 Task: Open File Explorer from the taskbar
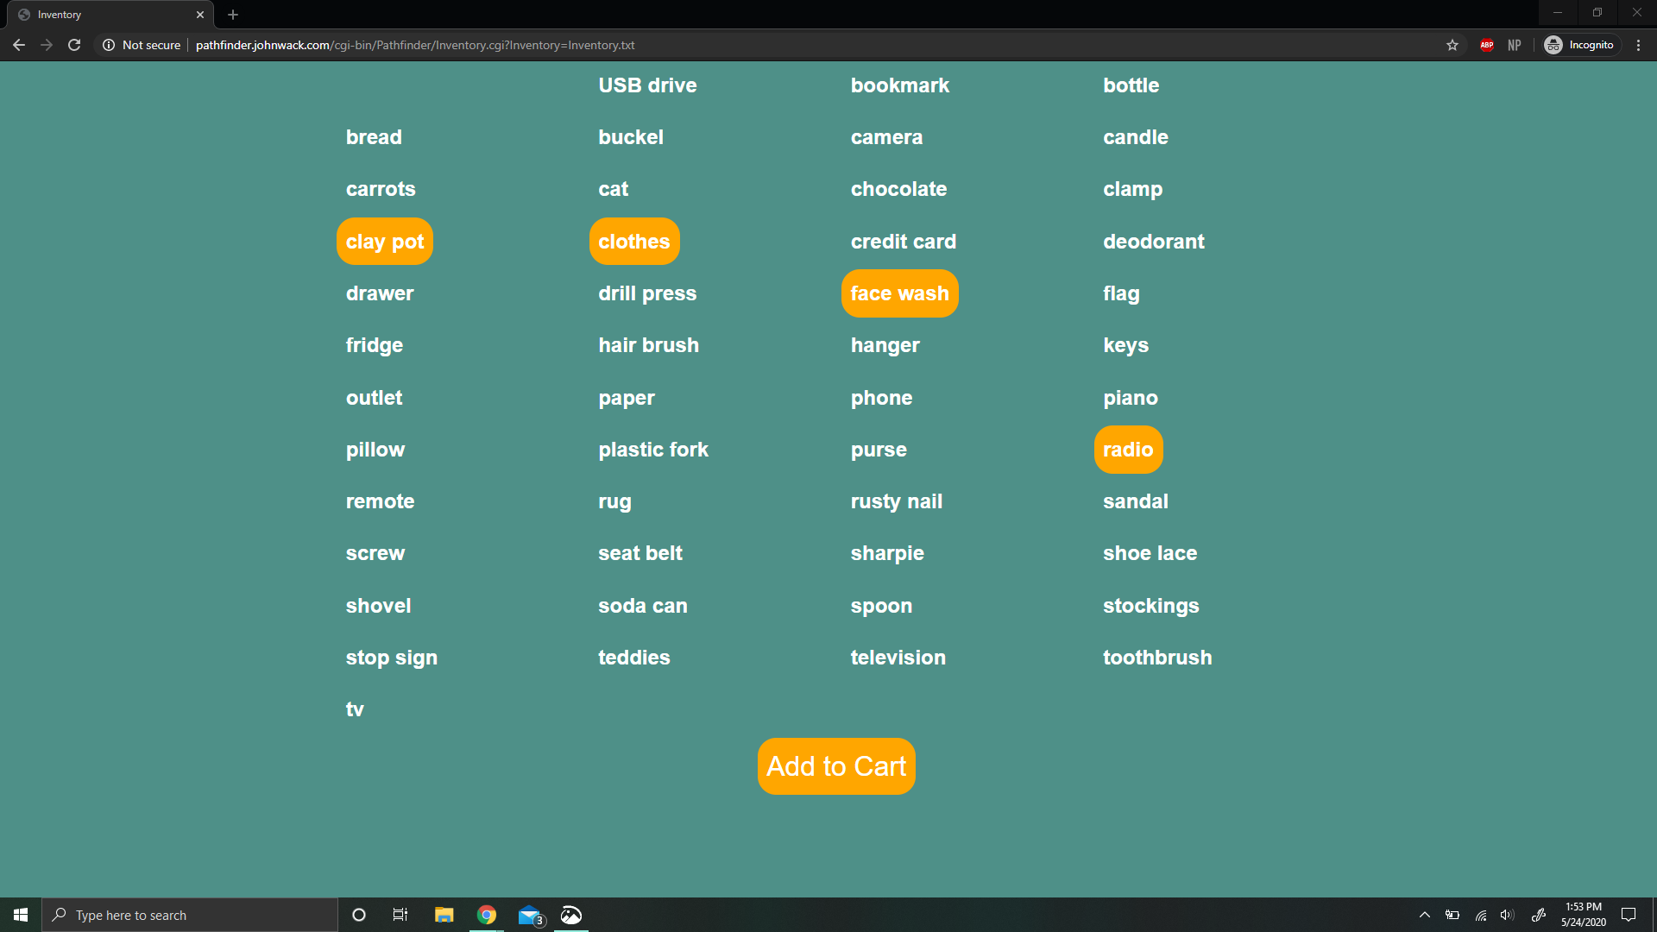444,915
